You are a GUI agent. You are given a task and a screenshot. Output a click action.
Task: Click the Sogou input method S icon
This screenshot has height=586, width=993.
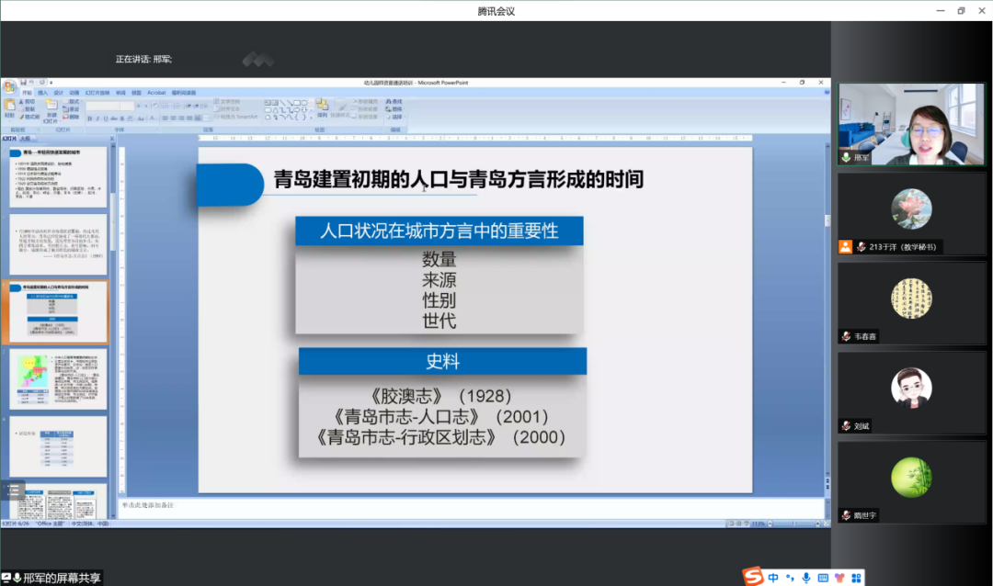click(753, 577)
